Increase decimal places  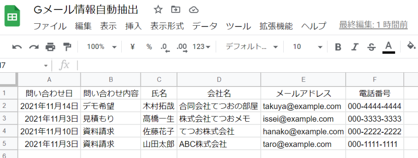tap(182, 47)
